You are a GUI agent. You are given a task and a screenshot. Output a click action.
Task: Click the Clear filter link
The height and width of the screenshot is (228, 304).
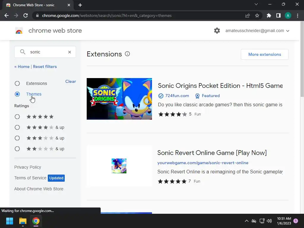tap(71, 81)
